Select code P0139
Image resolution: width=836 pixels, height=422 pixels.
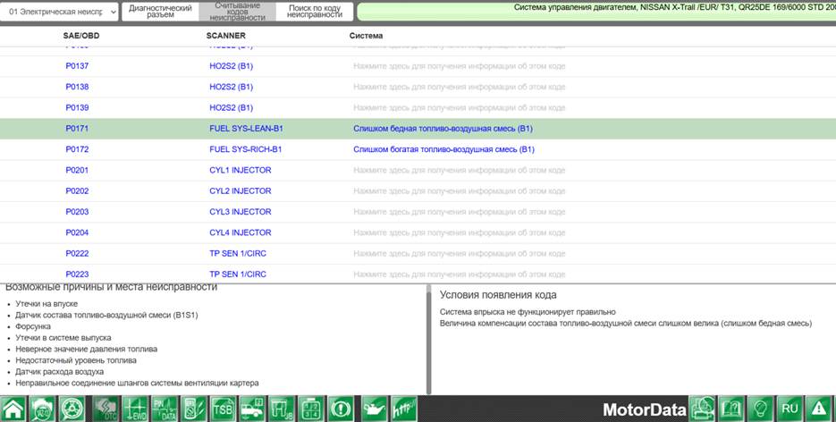click(x=77, y=107)
